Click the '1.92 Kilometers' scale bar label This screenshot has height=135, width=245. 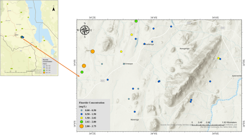pos(229,123)
